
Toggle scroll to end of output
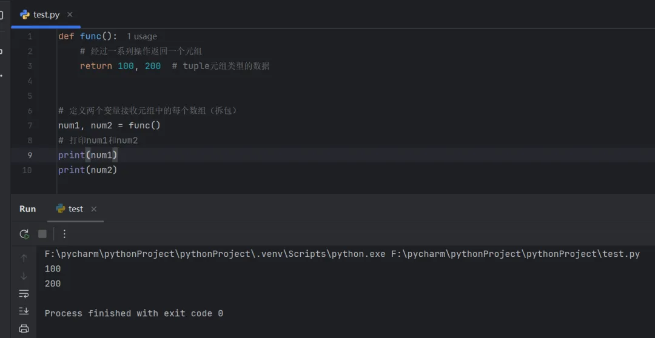[x=24, y=311]
